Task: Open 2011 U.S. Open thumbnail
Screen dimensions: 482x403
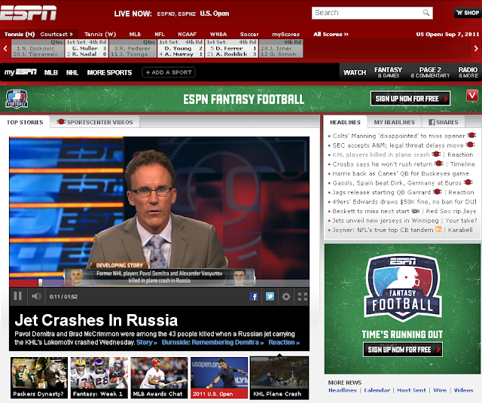Action: [219, 377]
